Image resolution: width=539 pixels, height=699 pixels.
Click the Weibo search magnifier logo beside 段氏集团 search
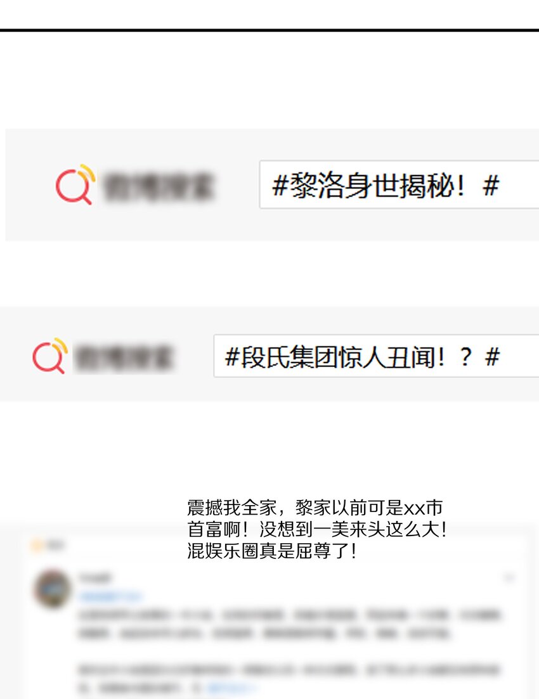tap(50, 356)
